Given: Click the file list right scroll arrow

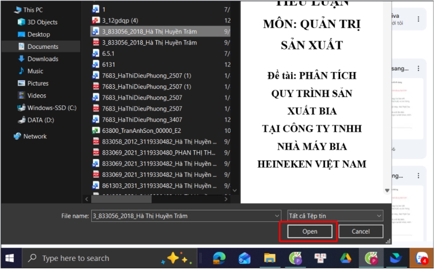Looking at the screenshot, I should tap(226, 199).
